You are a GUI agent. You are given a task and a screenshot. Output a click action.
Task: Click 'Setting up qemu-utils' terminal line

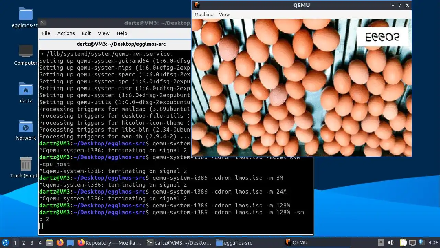coord(115,102)
